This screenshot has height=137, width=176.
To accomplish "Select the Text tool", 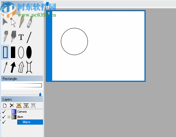I will coord(21,37).
